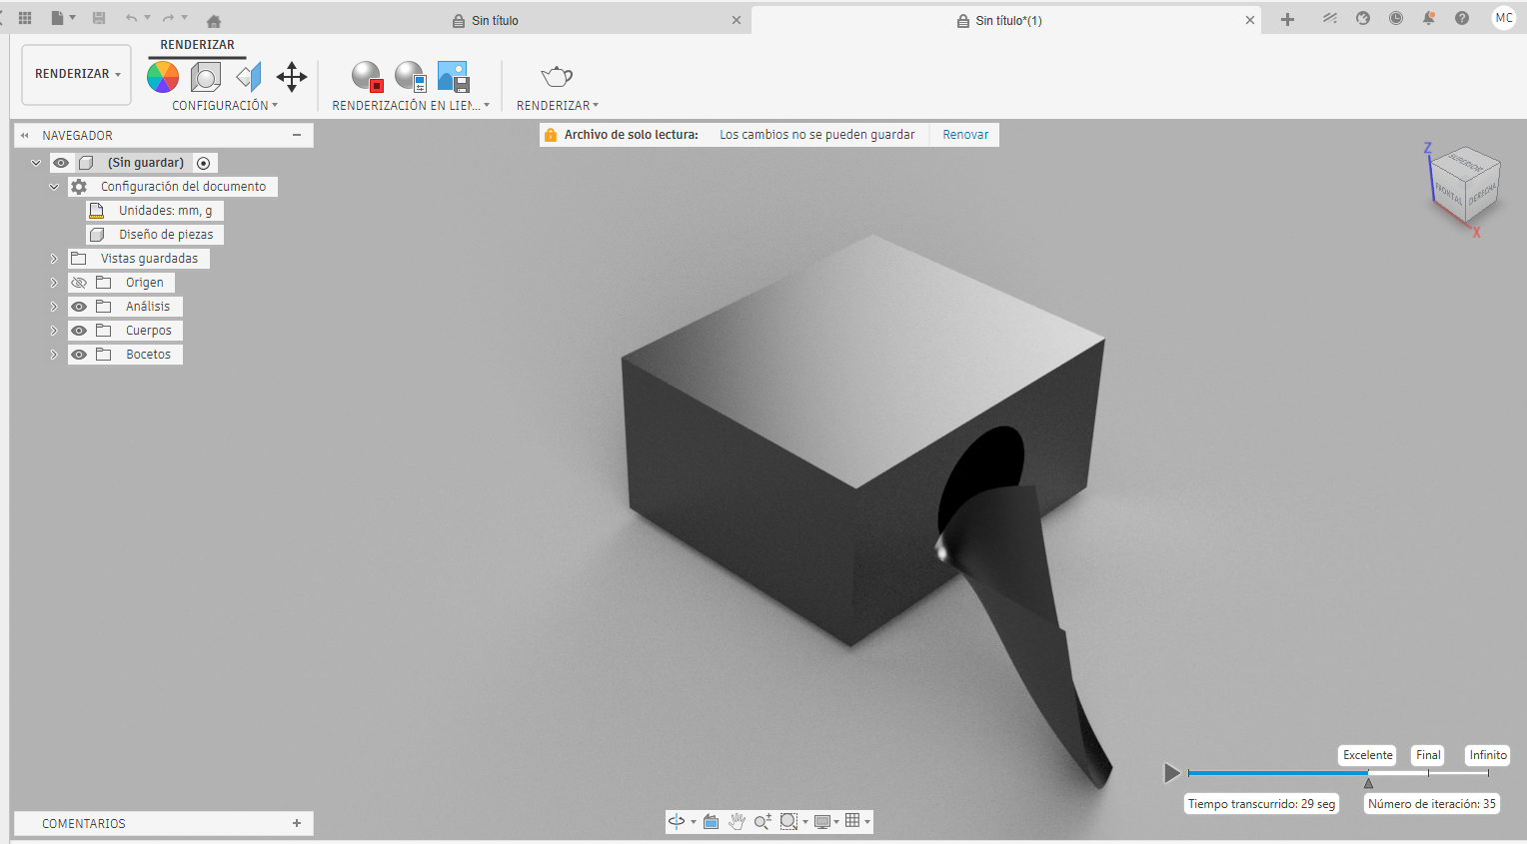Open the RENDERIZAR workspace switcher dropdown

(77, 74)
